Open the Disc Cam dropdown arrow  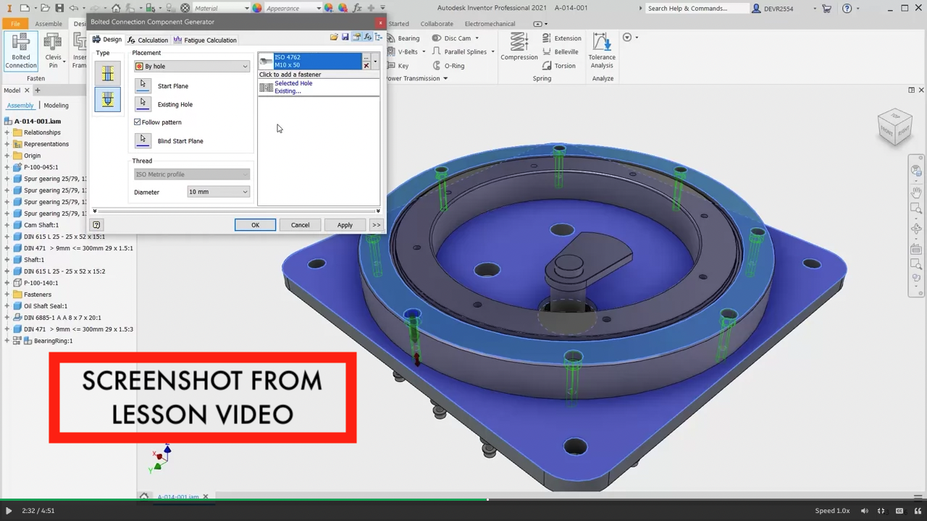(x=477, y=38)
